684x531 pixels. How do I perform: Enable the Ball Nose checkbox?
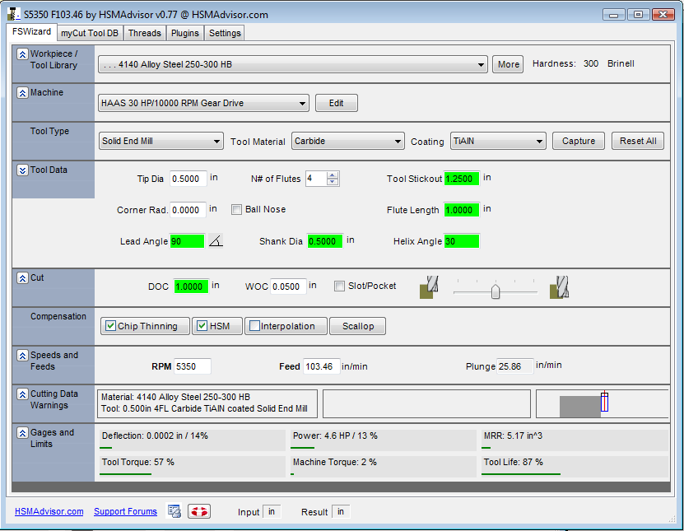237,210
